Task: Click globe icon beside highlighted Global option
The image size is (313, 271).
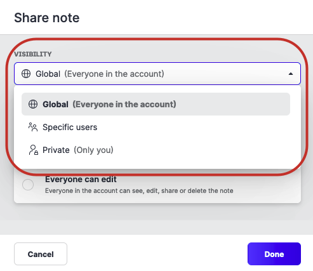Action: click(33, 104)
